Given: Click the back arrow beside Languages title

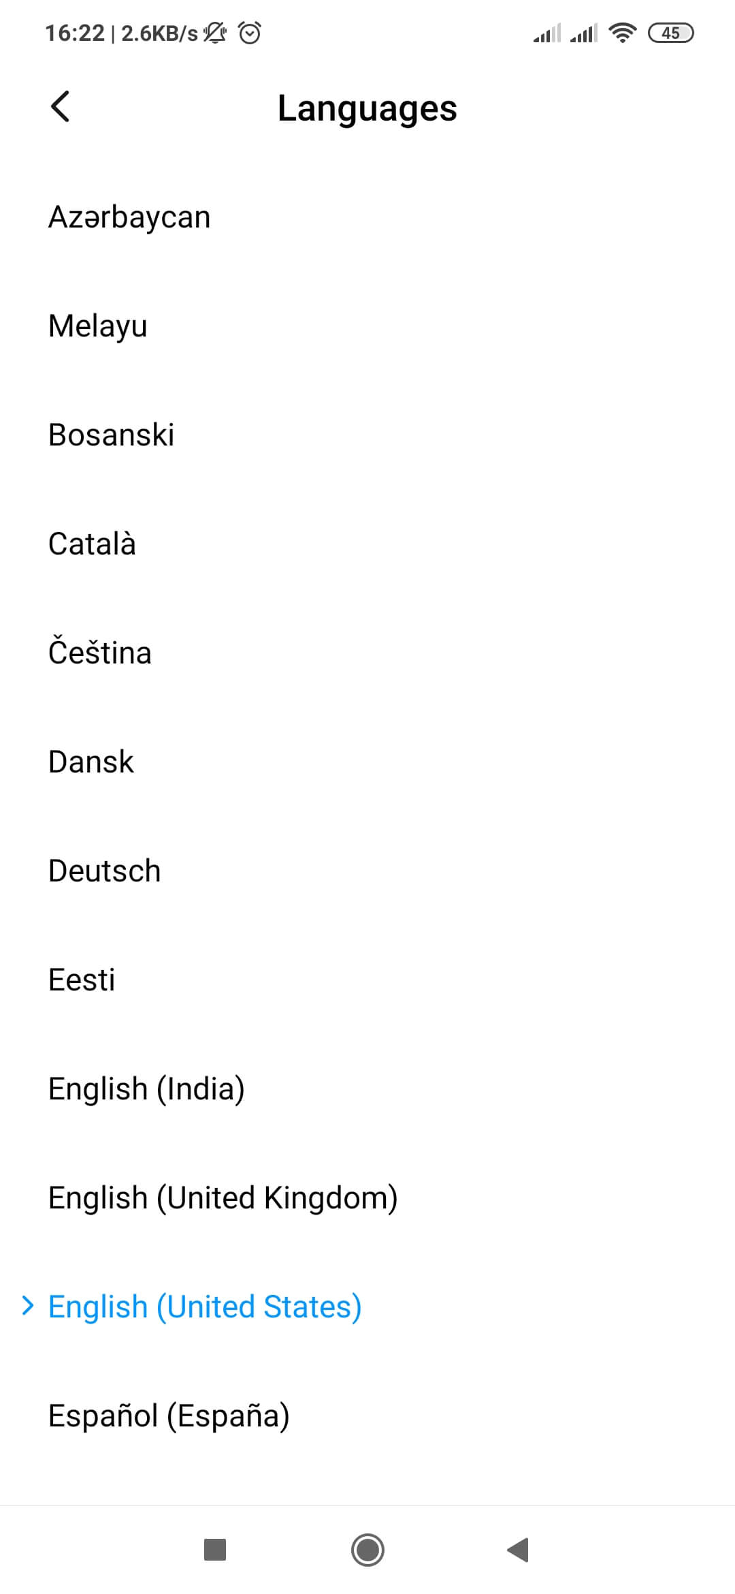Looking at the screenshot, I should point(60,107).
